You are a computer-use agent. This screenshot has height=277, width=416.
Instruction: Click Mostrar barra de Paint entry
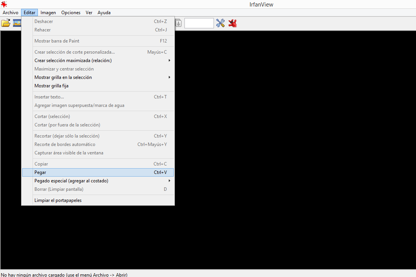coord(98,41)
